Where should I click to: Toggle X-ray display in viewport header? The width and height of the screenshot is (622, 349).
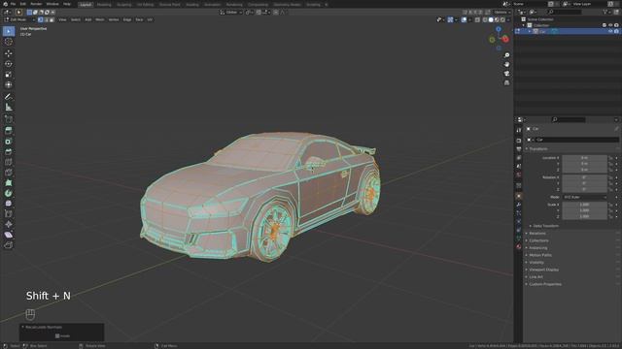[477, 19]
